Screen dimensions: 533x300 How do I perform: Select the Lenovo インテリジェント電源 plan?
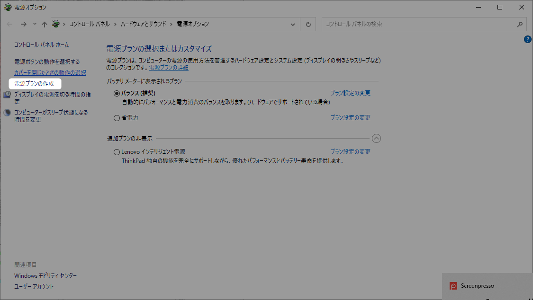[117, 152]
